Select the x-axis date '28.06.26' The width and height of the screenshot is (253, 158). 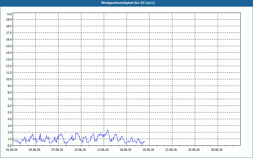[x=217, y=150]
